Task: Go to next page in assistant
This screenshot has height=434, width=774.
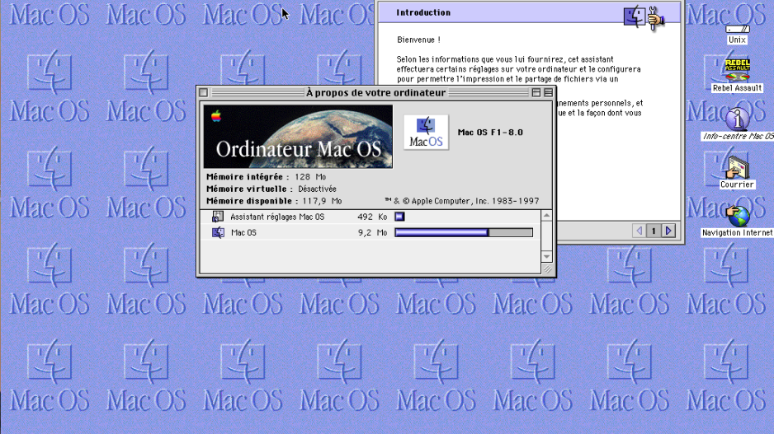Action: coord(668,231)
